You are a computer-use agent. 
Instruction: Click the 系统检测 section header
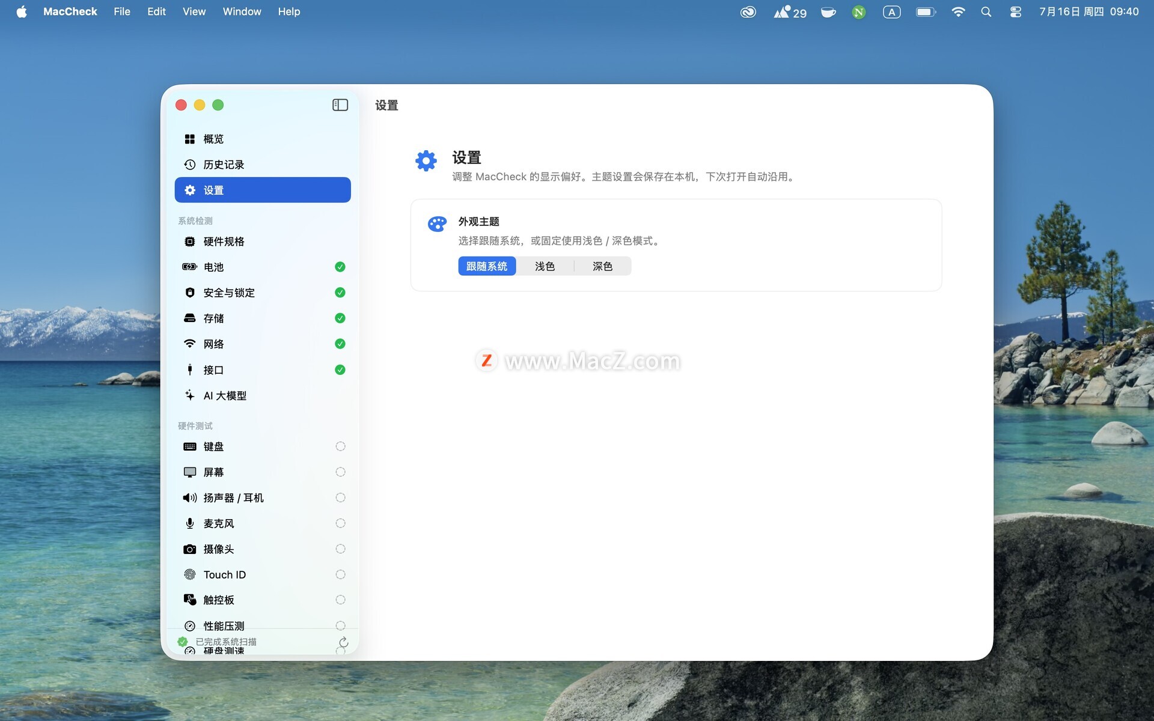[195, 221]
